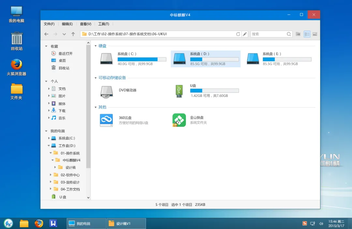The width and height of the screenshot is (352, 229).
Task: Open 回收站 in the sidebar favorites
Action: coord(64,68)
